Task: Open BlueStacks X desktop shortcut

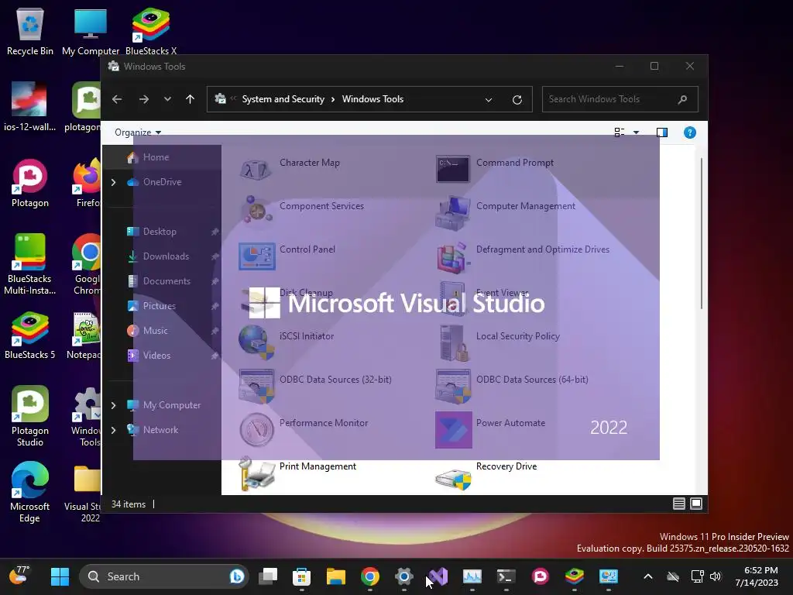Action: [x=151, y=32]
